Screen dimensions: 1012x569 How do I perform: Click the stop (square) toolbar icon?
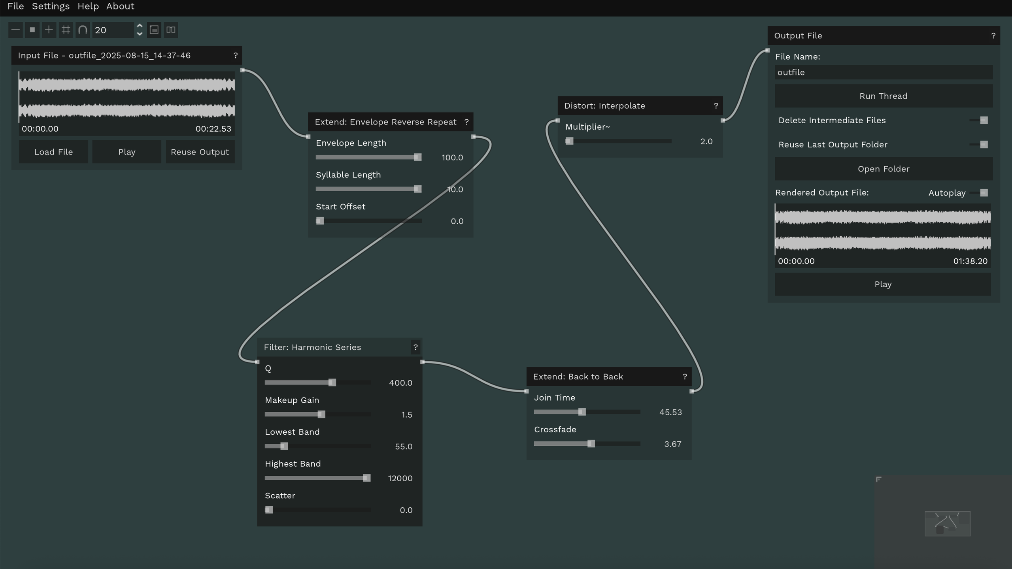[32, 30]
